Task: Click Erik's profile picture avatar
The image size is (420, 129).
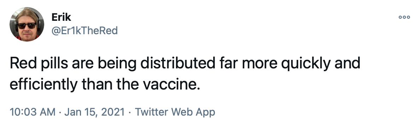Action: tap(27, 24)
